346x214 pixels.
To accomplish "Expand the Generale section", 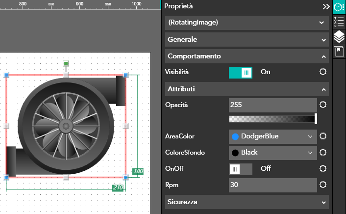I will pyautogui.click(x=247, y=39).
